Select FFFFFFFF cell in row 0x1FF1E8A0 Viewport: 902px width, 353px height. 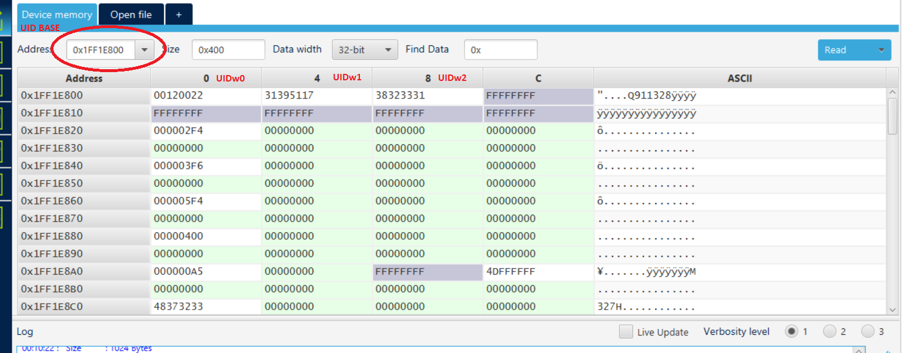428,271
